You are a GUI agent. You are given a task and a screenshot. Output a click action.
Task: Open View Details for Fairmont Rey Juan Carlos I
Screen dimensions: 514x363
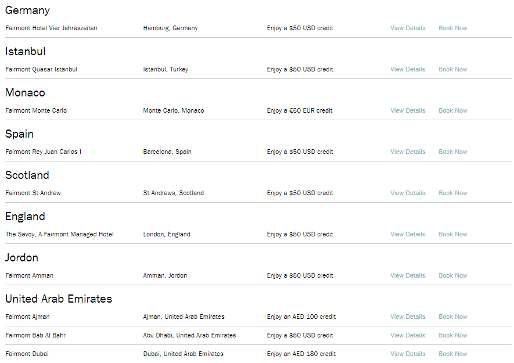[408, 152]
